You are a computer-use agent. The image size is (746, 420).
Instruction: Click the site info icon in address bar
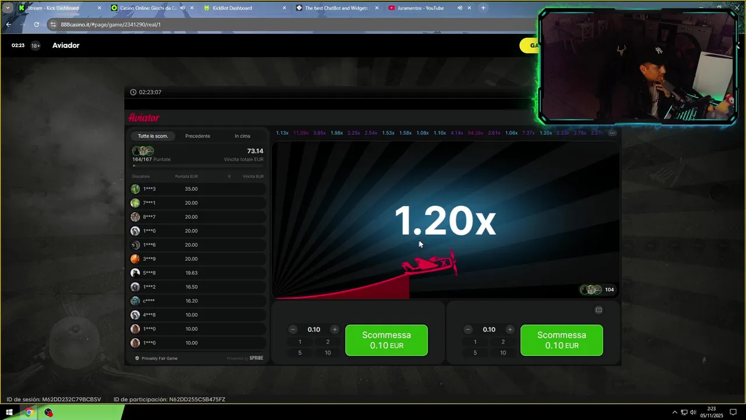53,24
